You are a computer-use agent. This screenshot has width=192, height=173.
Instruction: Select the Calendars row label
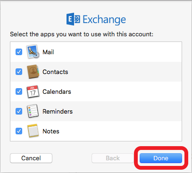(x=57, y=91)
